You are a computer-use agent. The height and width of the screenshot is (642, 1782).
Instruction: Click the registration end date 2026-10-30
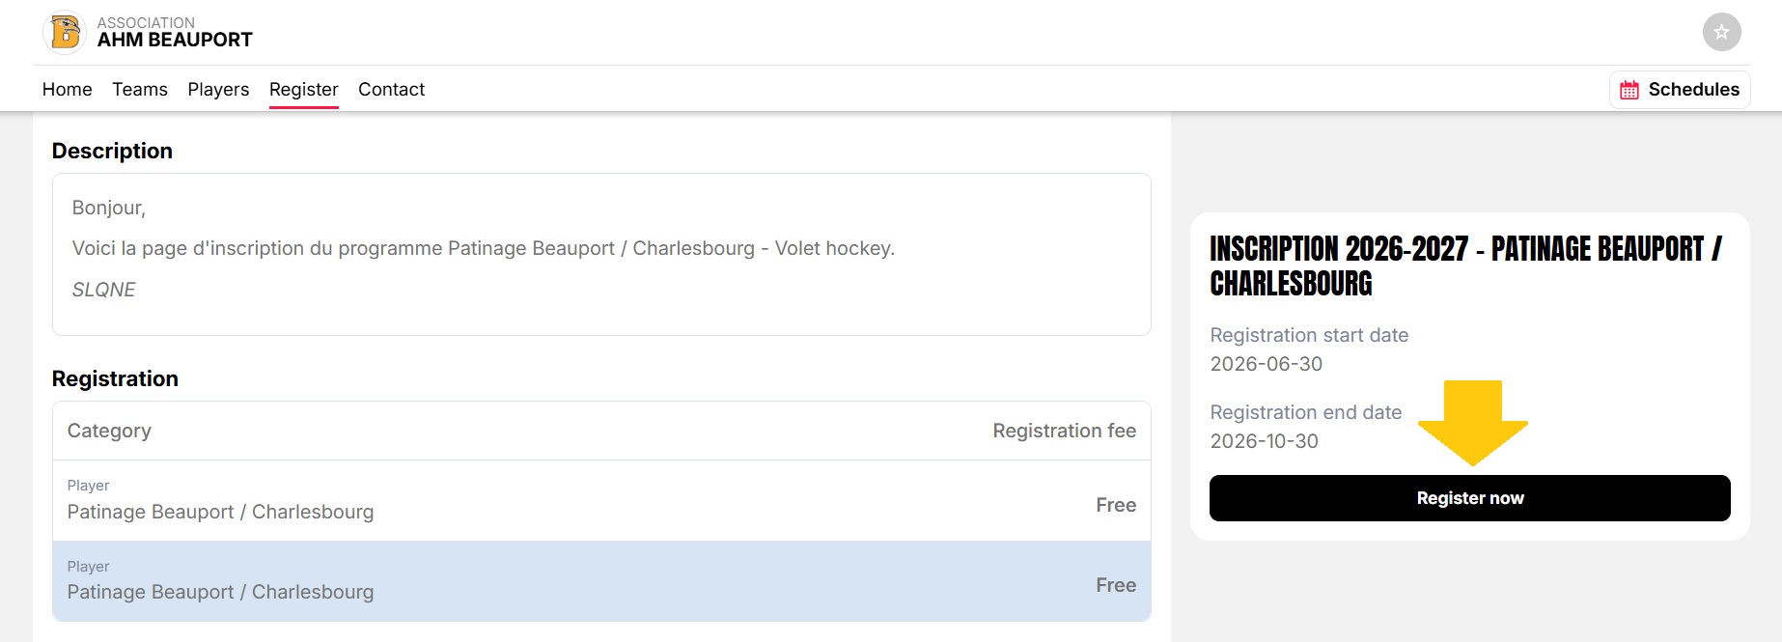pyautogui.click(x=1265, y=441)
